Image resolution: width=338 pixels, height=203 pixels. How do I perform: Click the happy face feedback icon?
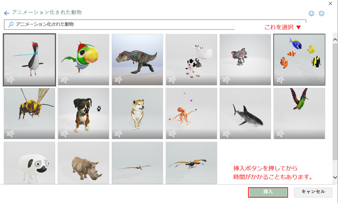pos(311,14)
